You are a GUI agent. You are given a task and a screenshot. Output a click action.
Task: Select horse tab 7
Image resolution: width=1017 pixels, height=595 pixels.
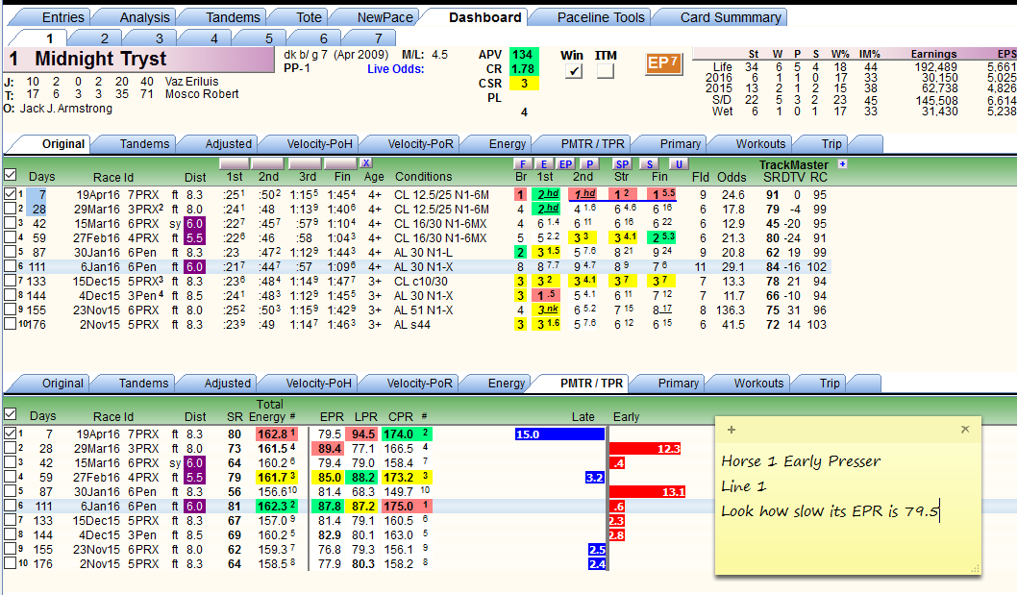(378, 38)
